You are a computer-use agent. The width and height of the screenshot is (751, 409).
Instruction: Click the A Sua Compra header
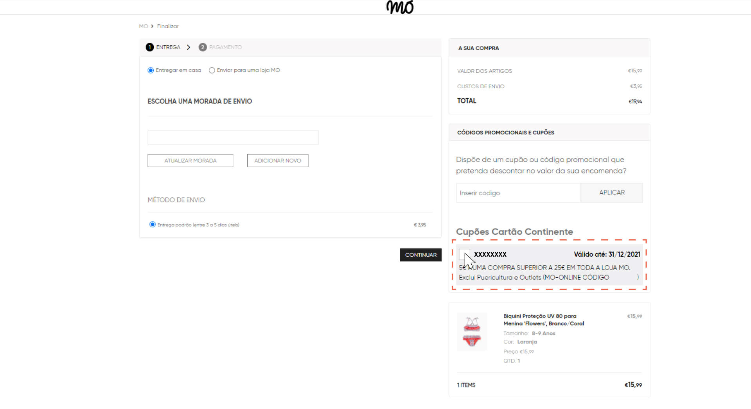pyautogui.click(x=478, y=48)
